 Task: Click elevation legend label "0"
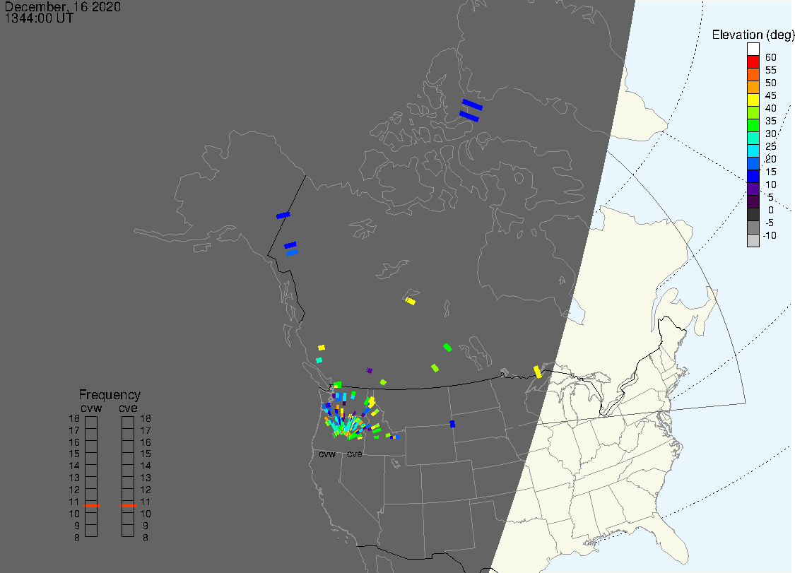click(771, 210)
